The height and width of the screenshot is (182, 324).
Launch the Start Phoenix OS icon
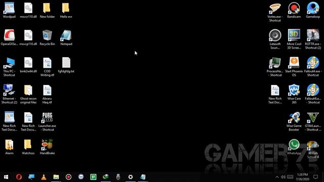click(x=294, y=67)
